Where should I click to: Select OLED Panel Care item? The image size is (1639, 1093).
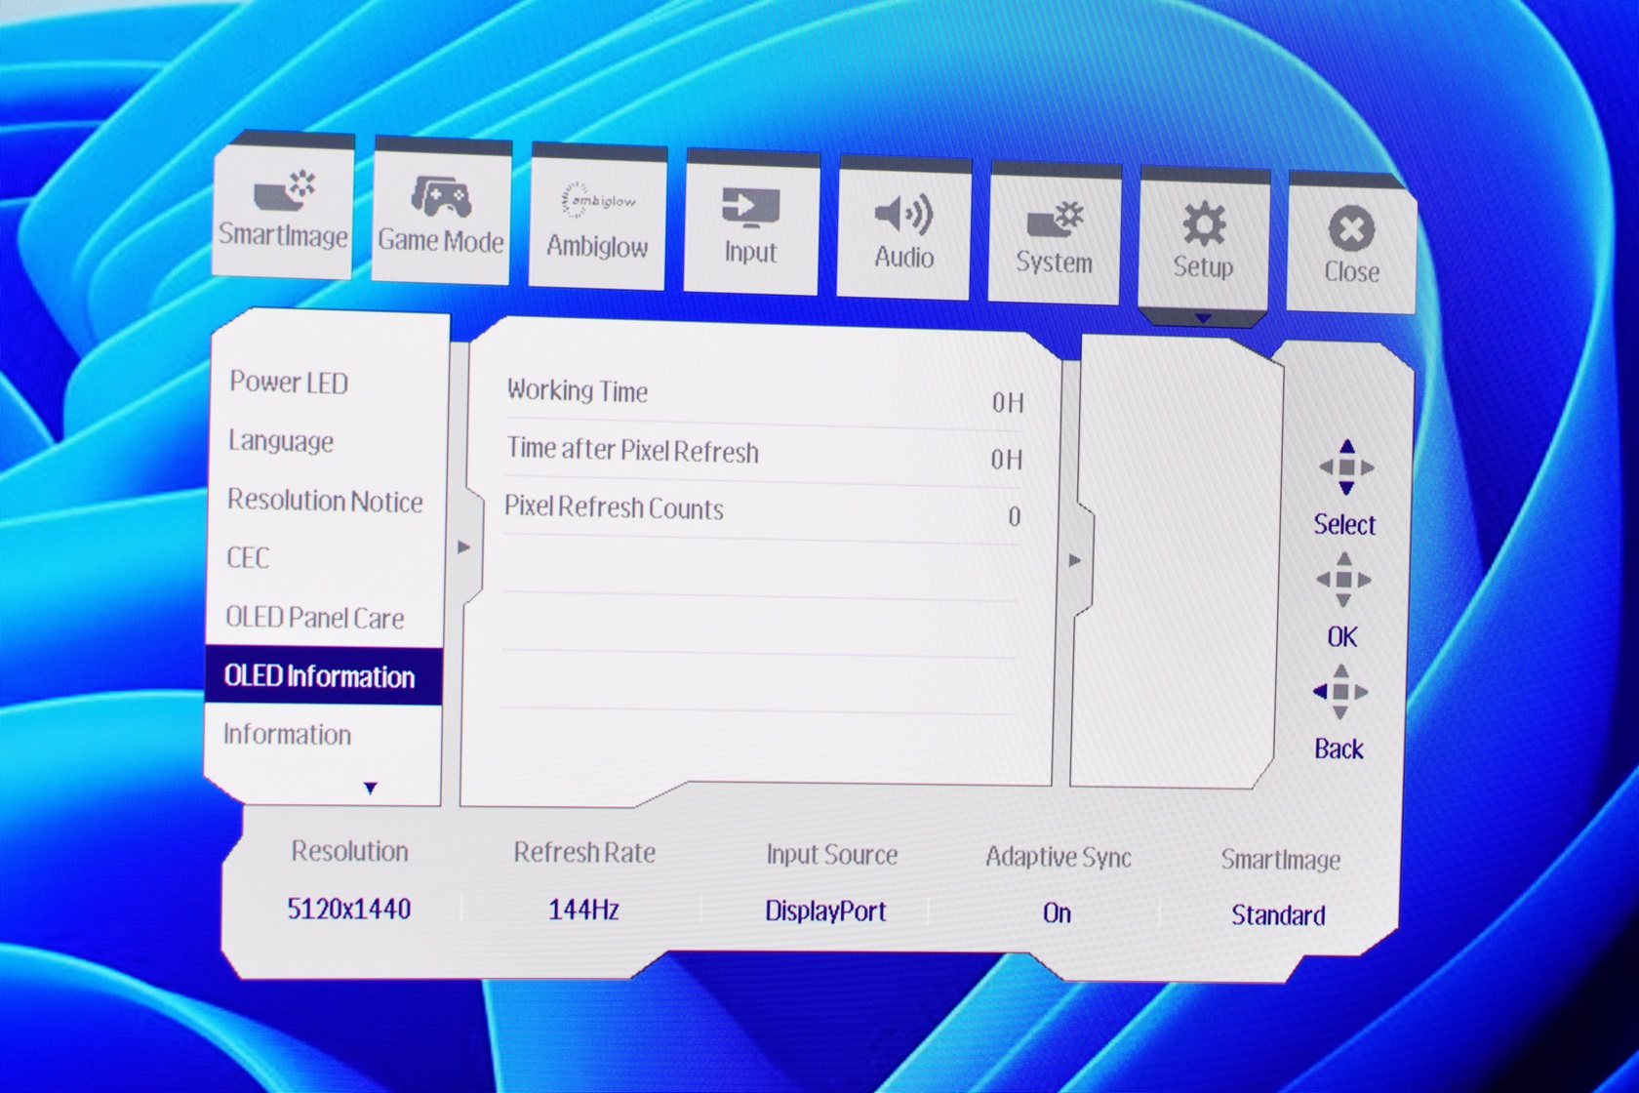(314, 618)
